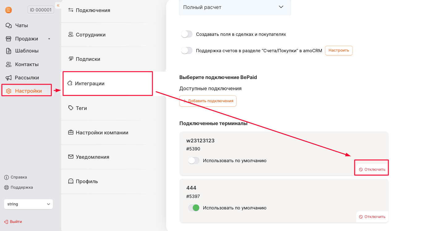Screen dimensions: 440x231
Task: Open the Полный расчет dropdown
Action: point(235,7)
